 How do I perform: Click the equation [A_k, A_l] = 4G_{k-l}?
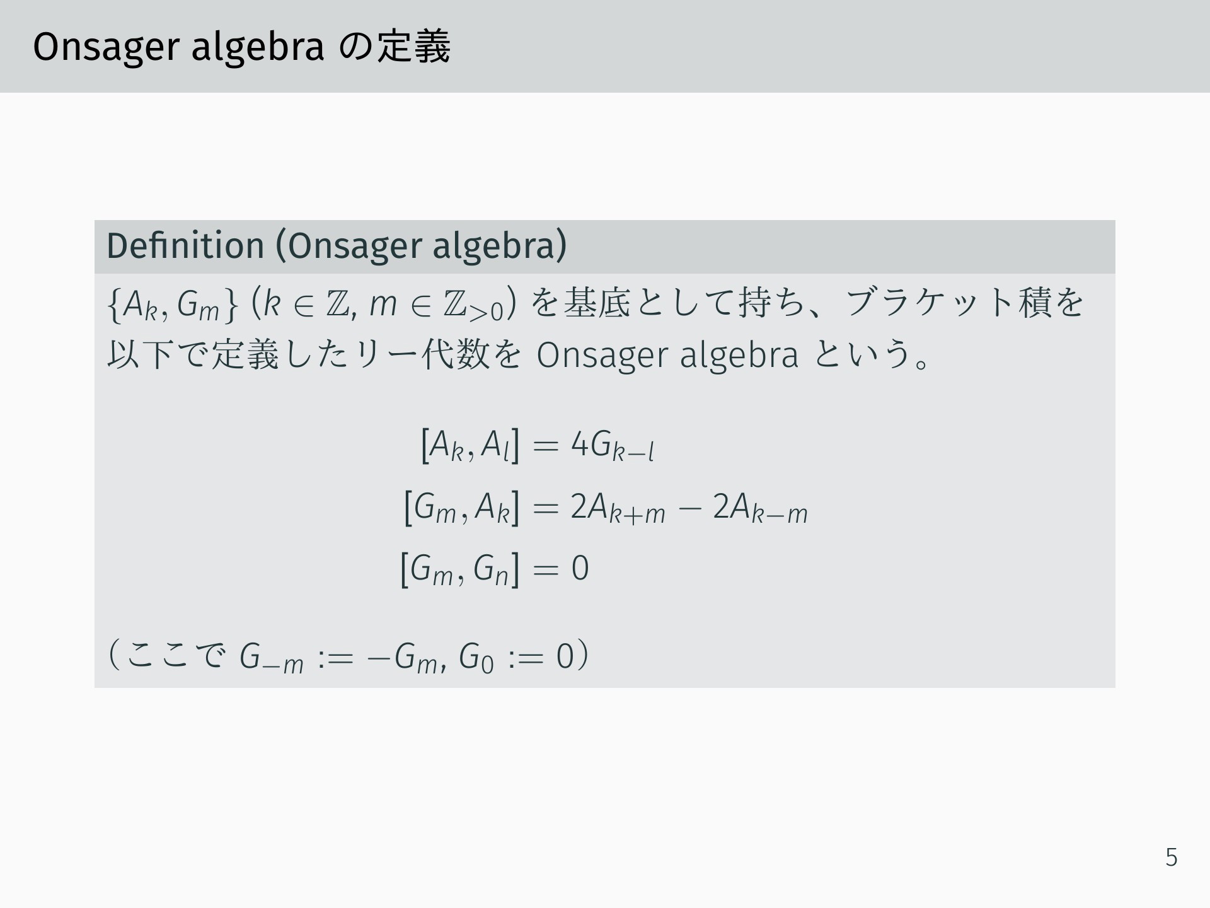pyautogui.click(x=538, y=446)
